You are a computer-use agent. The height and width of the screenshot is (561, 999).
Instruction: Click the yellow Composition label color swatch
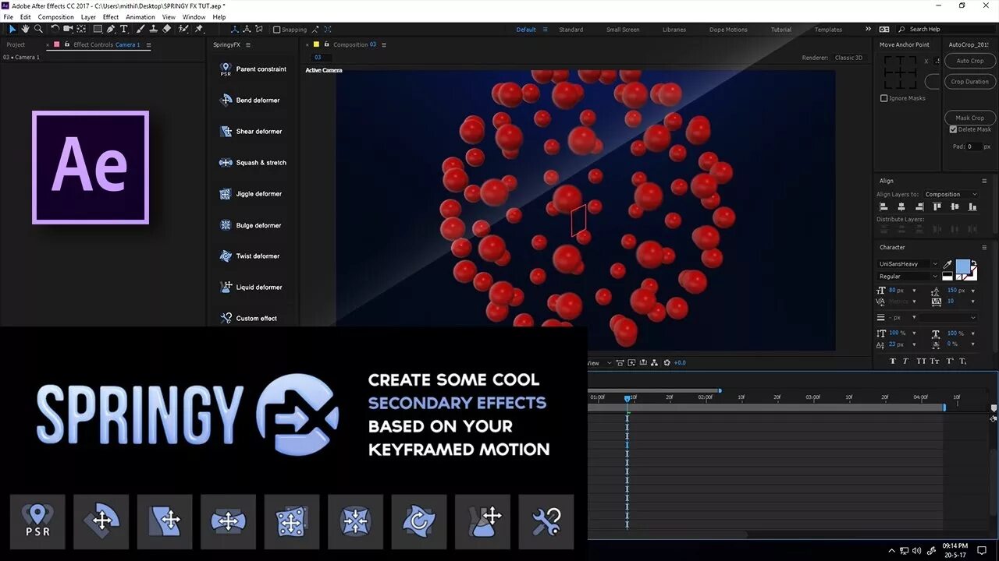(x=316, y=44)
